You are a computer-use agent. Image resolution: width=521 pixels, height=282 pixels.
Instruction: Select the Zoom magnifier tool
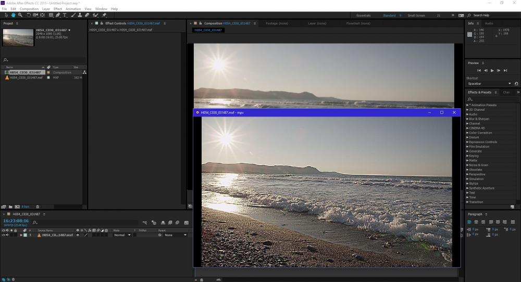20,15
